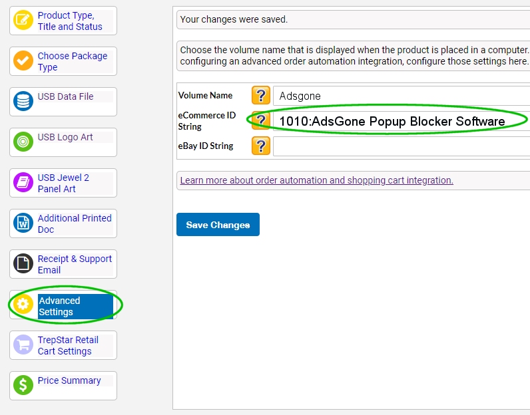Open Choose Package Type section
530x415 pixels.
point(73,61)
